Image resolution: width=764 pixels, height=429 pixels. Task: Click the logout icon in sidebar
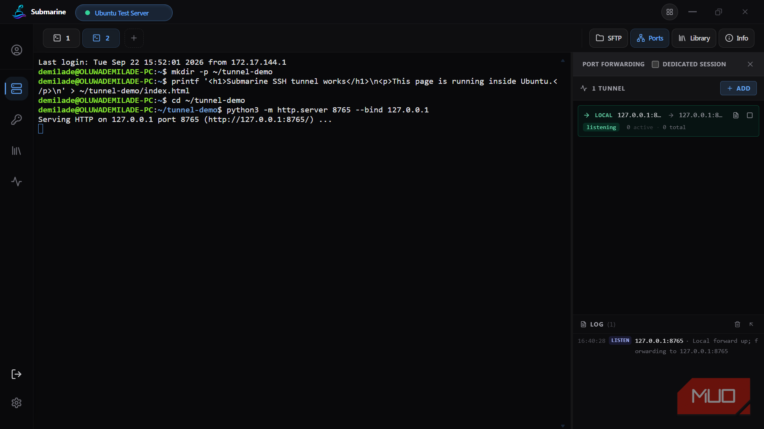click(16, 374)
